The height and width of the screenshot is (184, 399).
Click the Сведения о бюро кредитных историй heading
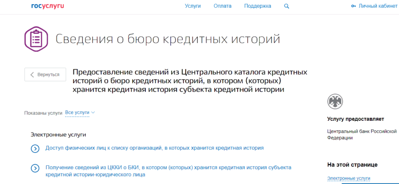click(168, 40)
